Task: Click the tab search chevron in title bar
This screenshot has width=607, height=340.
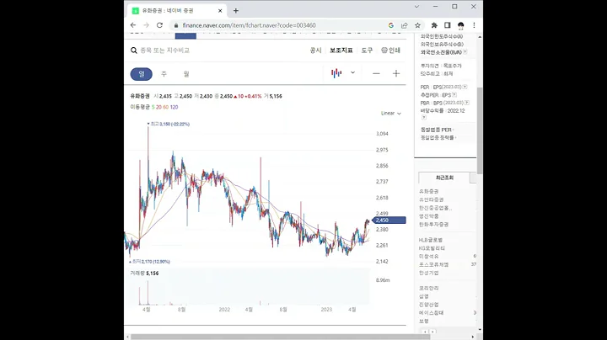Action: click(416, 7)
